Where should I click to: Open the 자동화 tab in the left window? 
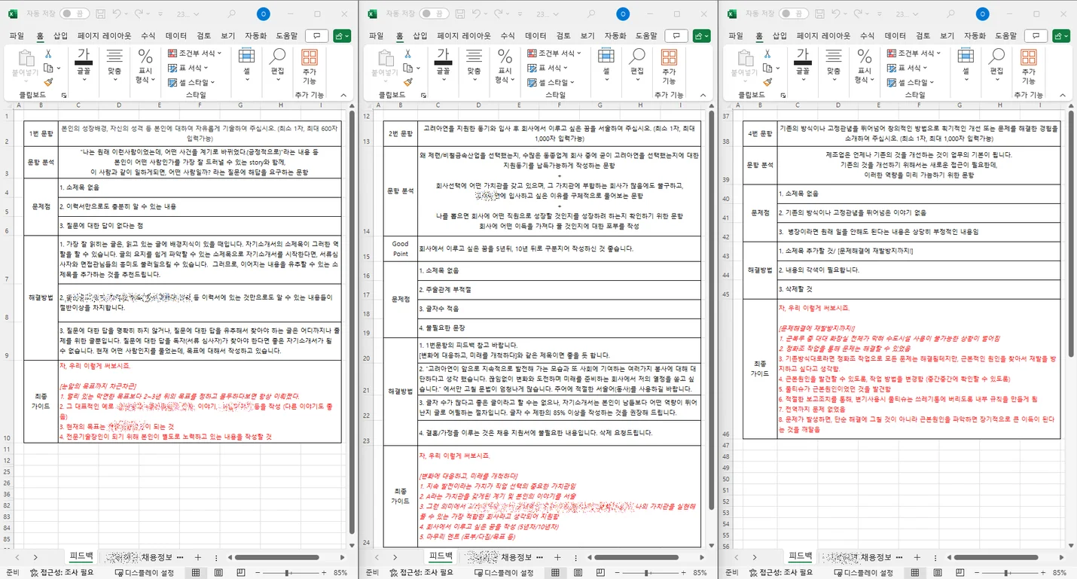255,35
